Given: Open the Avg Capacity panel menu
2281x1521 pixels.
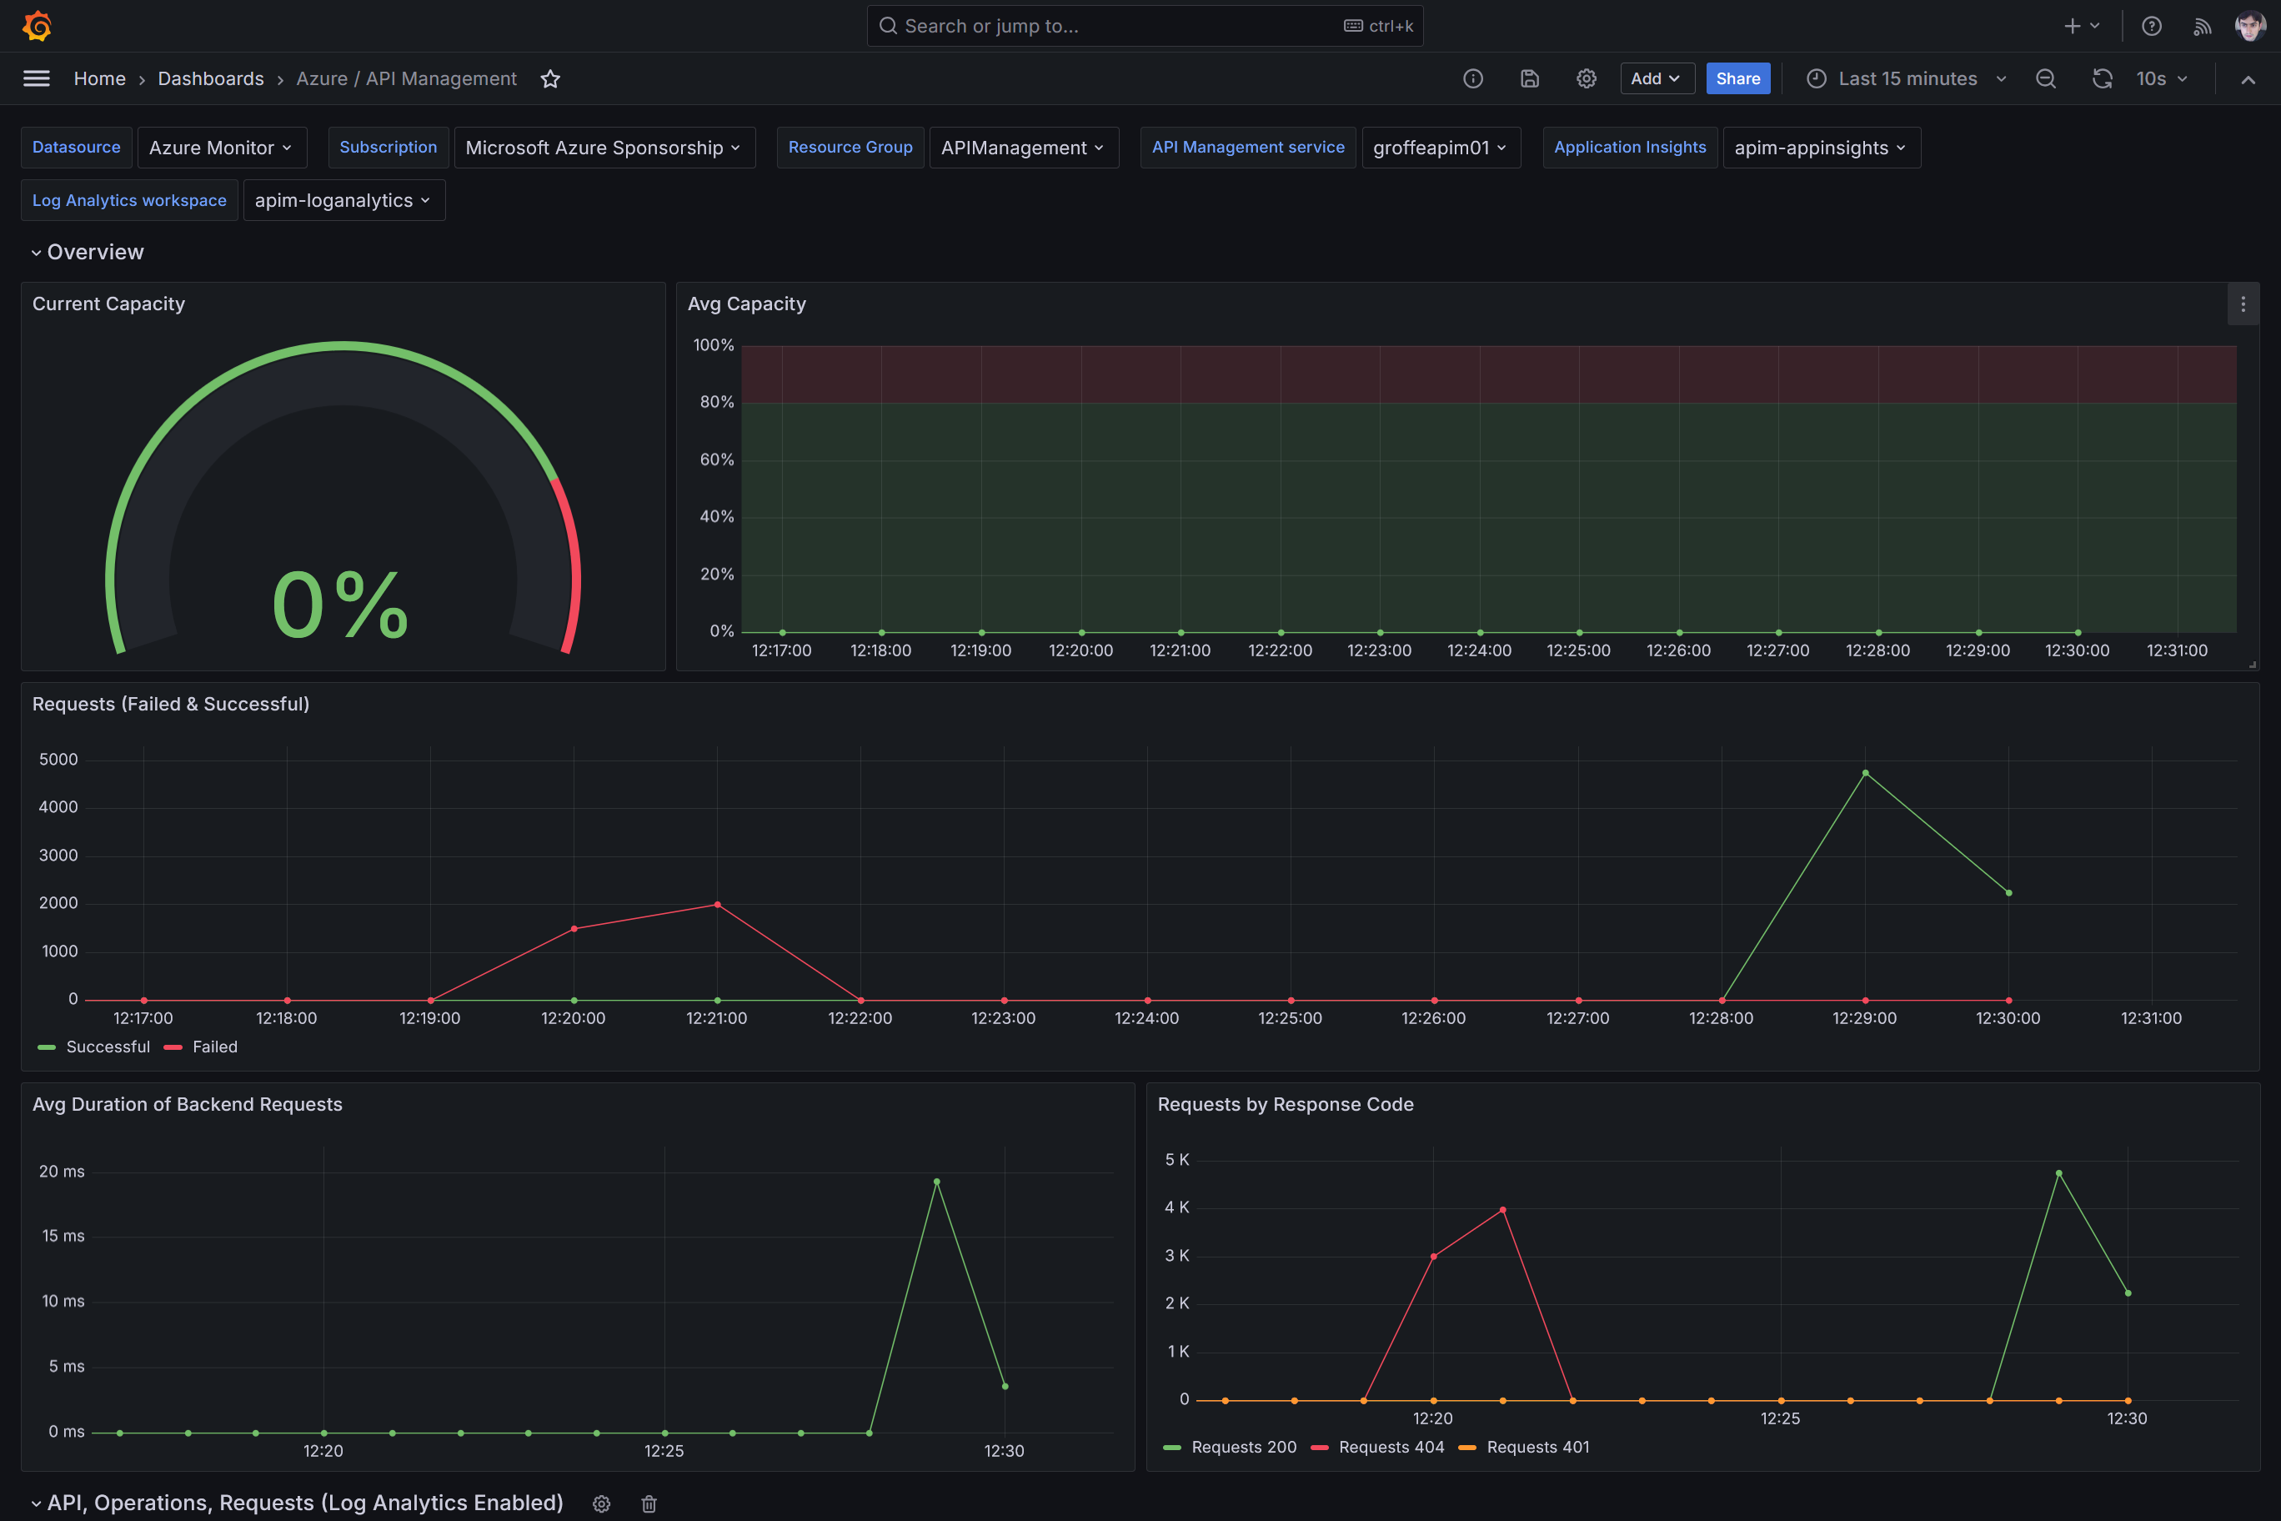Looking at the screenshot, I should pyautogui.click(x=2242, y=304).
